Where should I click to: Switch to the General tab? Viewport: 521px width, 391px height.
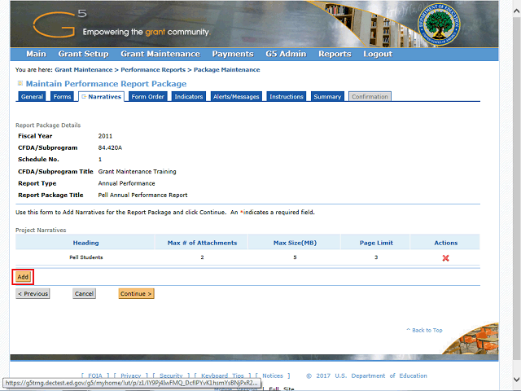click(32, 96)
